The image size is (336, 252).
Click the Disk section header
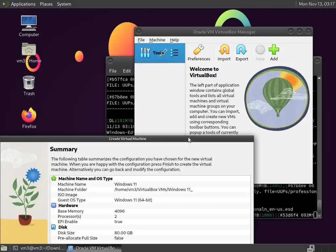point(63,227)
